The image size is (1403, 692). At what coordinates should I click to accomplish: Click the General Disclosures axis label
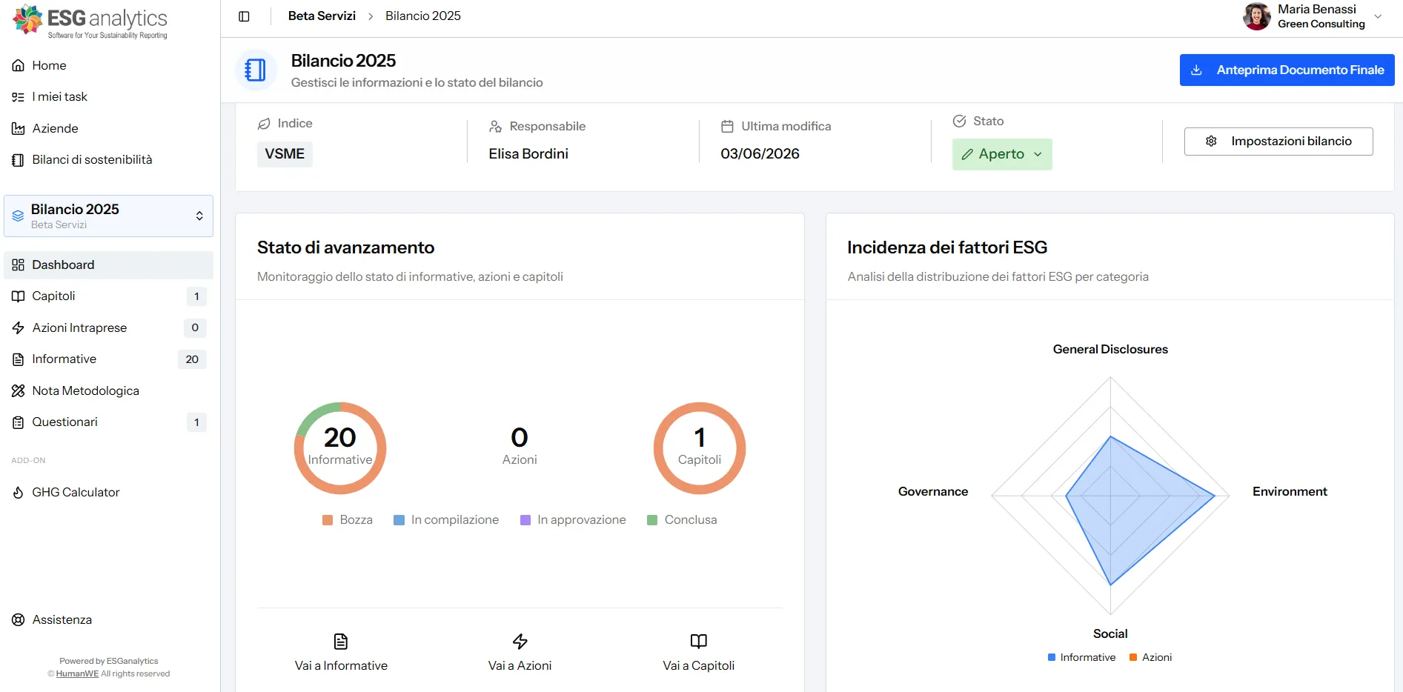click(x=1110, y=349)
